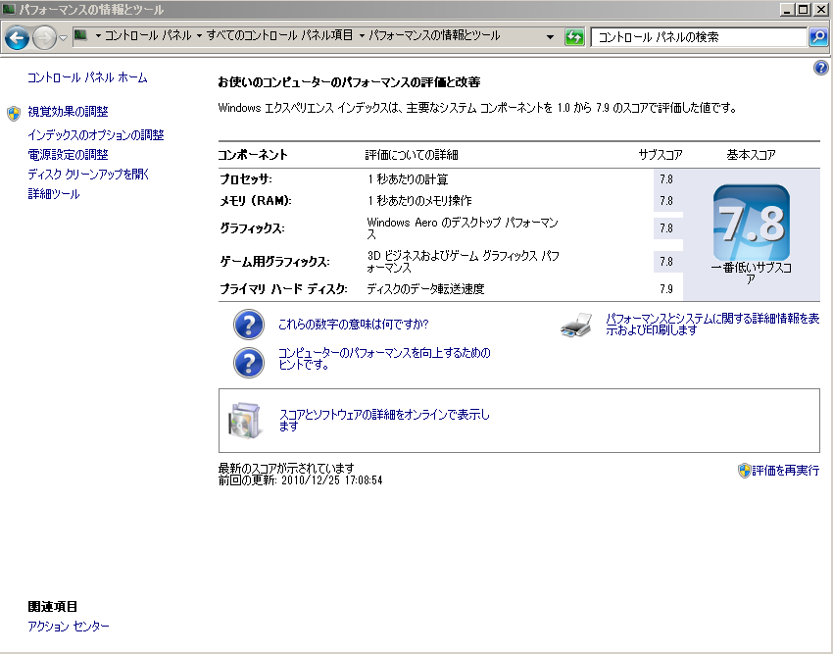Click the コンポーネント column header
The height and width of the screenshot is (654, 833).
tap(253, 155)
